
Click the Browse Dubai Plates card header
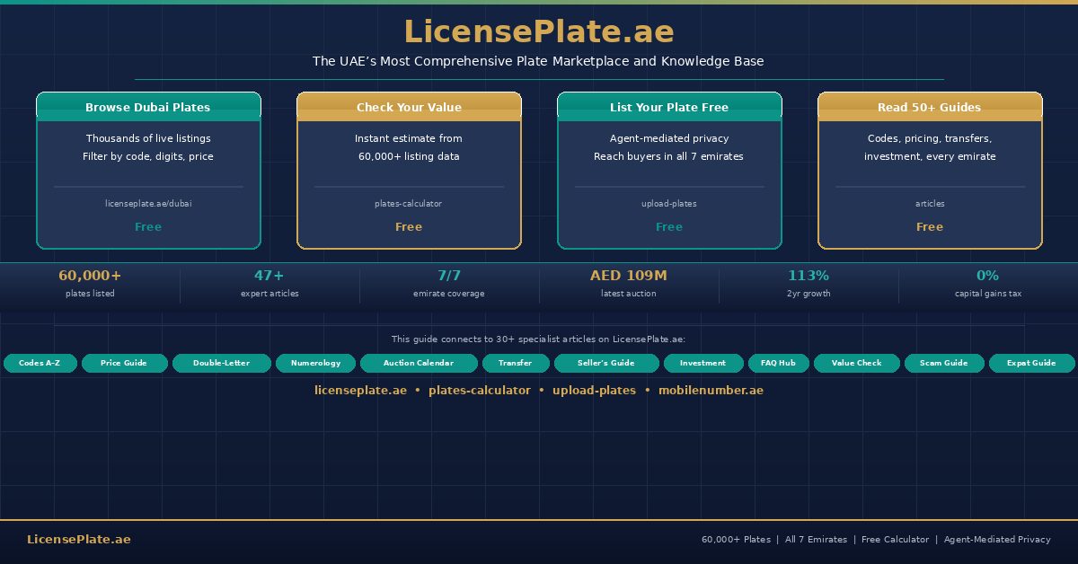point(148,107)
